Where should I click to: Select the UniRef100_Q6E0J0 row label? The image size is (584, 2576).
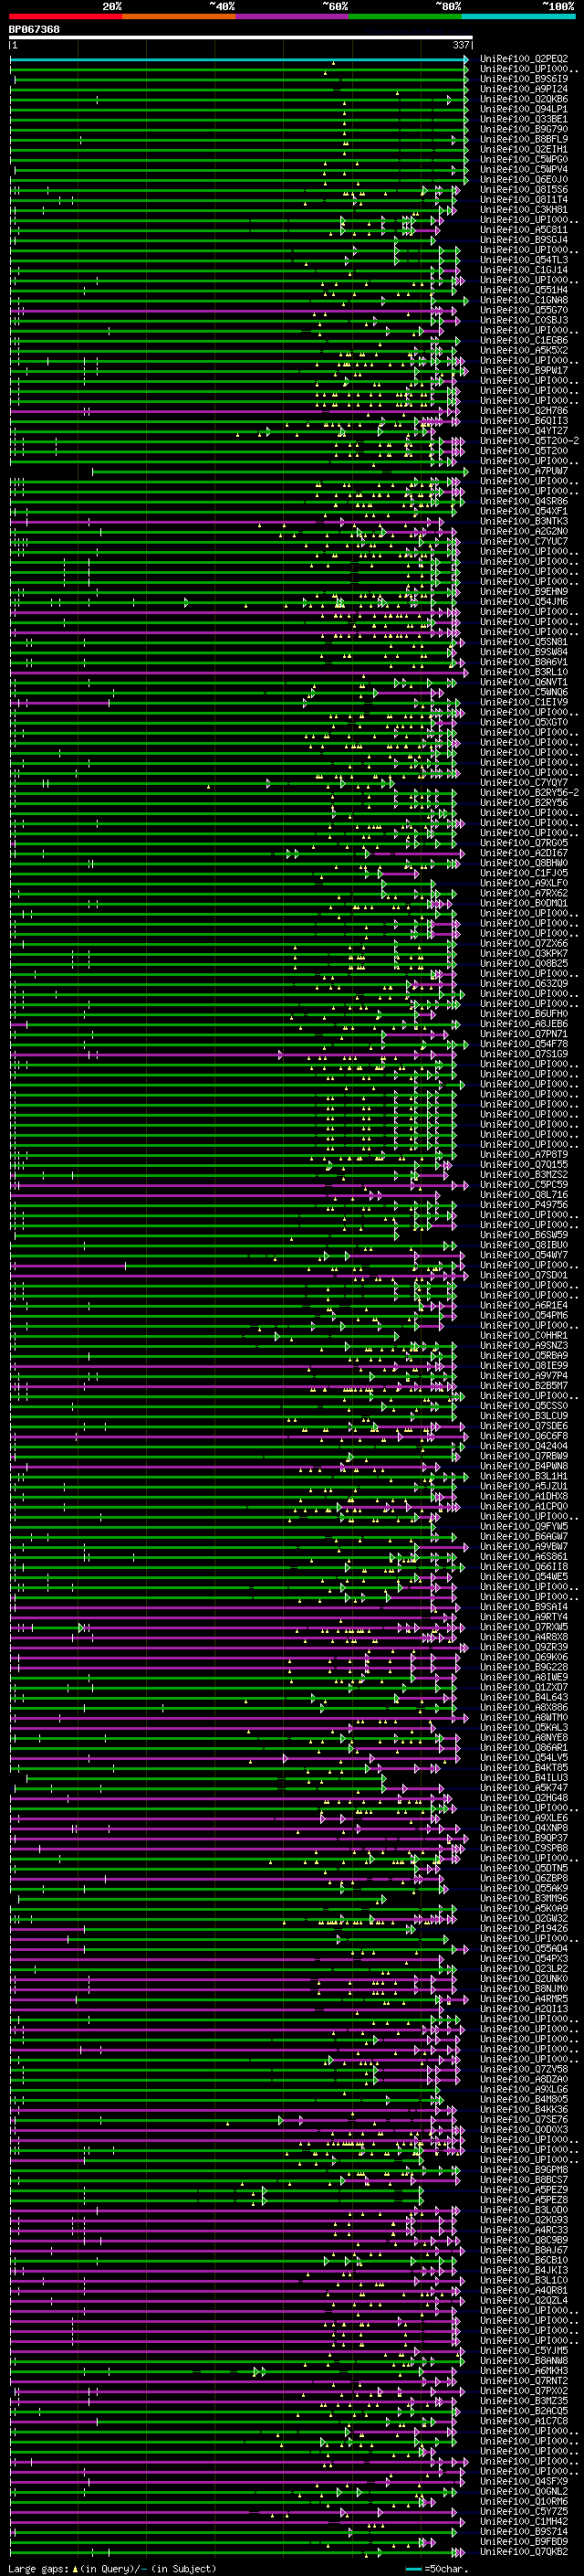[x=524, y=180]
